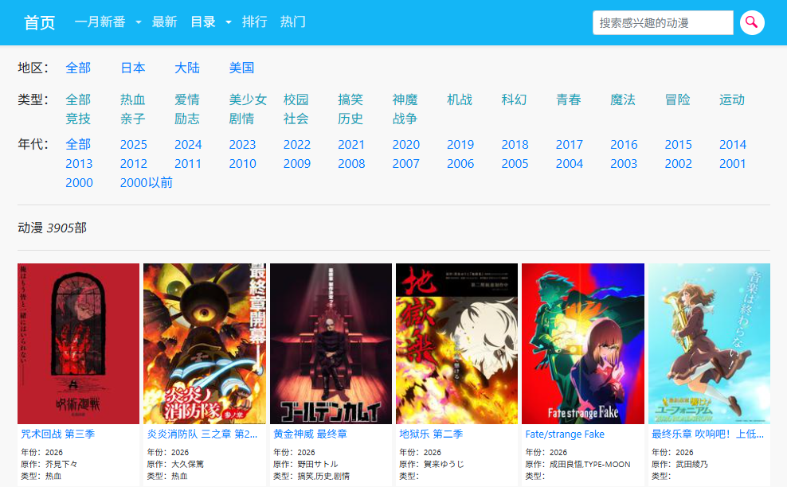787x487 pixels.
Task: Go to the 排行 ranking page
Action: coord(254,22)
